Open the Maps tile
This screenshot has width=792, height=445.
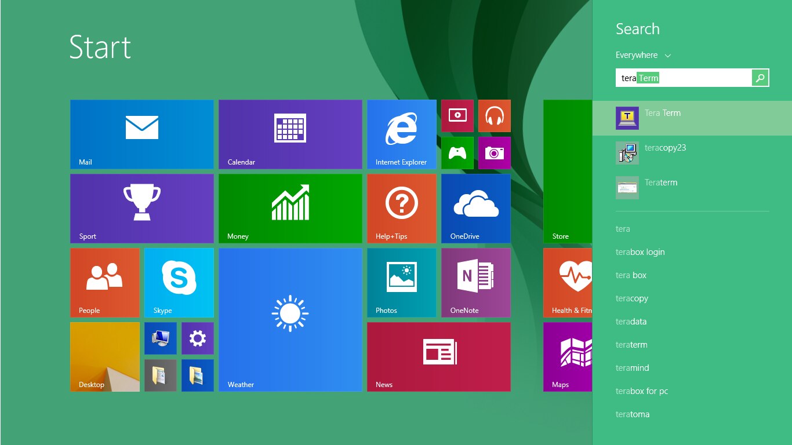tap(568, 357)
